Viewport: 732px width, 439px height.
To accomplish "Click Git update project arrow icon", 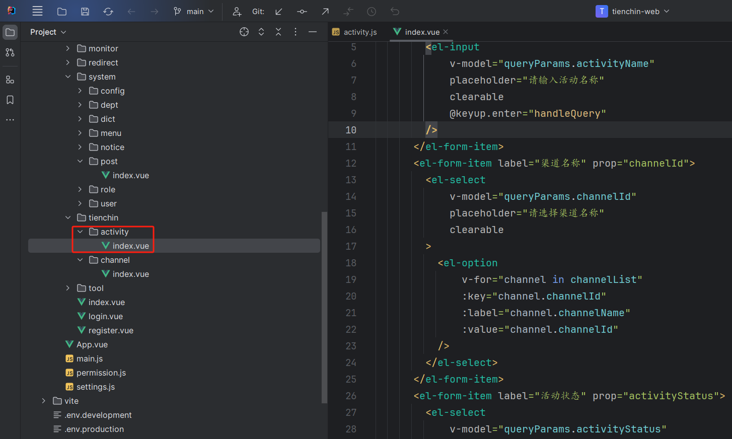I will pyautogui.click(x=279, y=11).
